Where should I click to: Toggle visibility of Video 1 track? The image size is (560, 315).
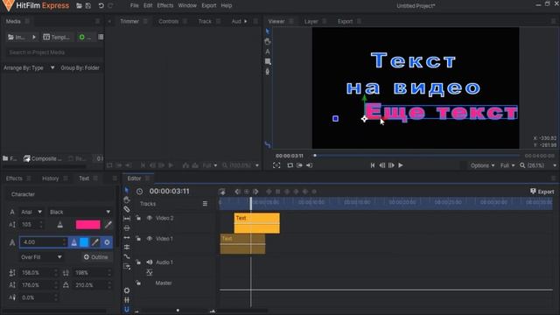(150, 239)
